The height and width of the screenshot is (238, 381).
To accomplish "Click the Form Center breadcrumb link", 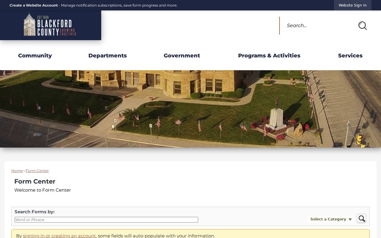I will pyautogui.click(x=37, y=171).
